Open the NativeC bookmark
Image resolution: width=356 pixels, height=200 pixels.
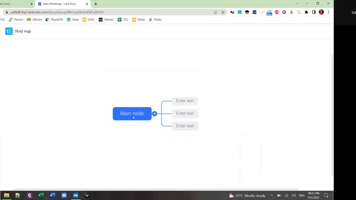pos(106,20)
